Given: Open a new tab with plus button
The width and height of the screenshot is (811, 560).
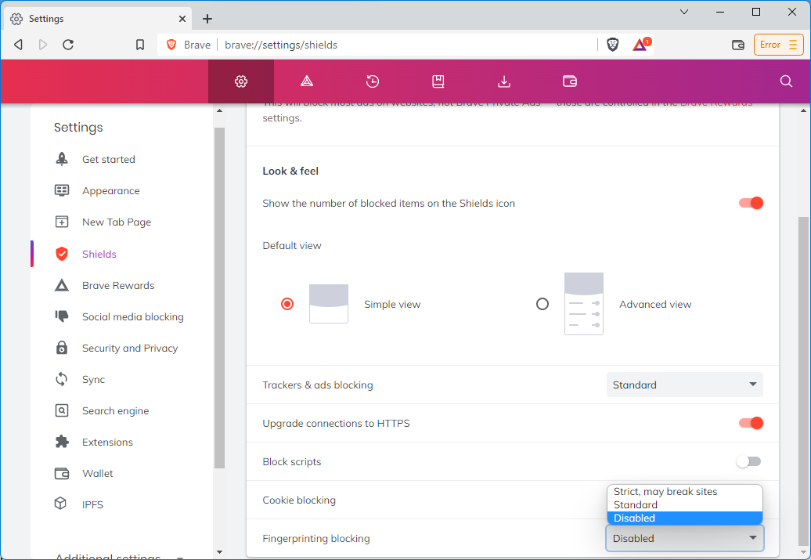Looking at the screenshot, I should (x=207, y=19).
